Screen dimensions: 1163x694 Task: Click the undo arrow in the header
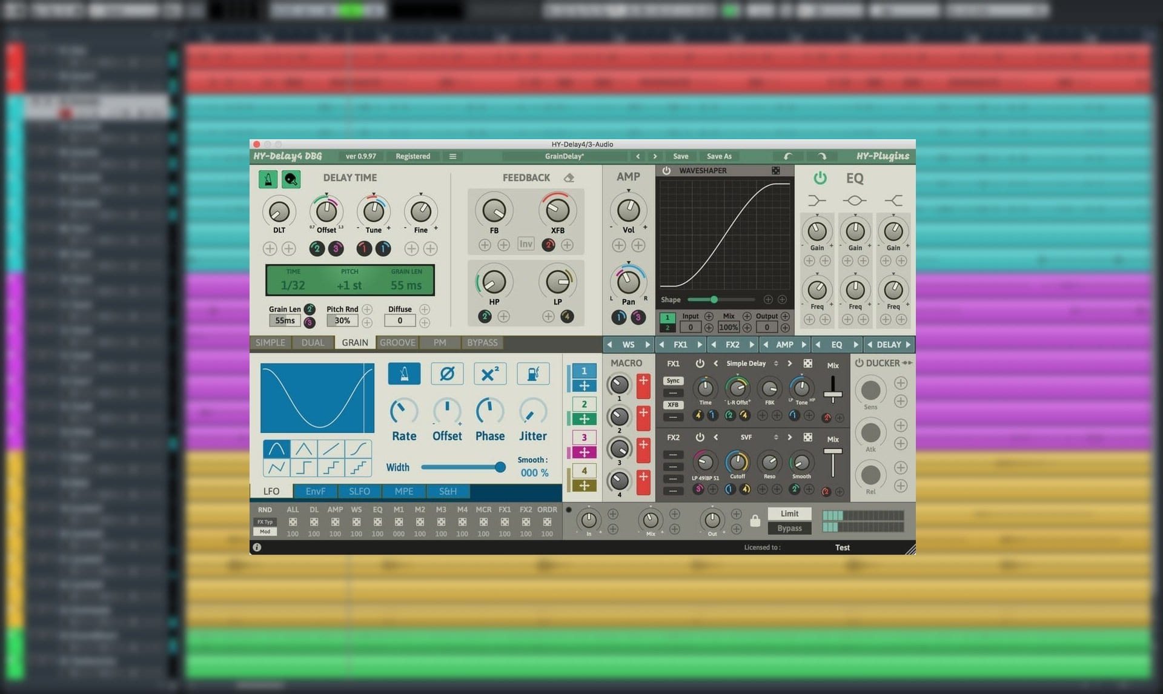[787, 156]
